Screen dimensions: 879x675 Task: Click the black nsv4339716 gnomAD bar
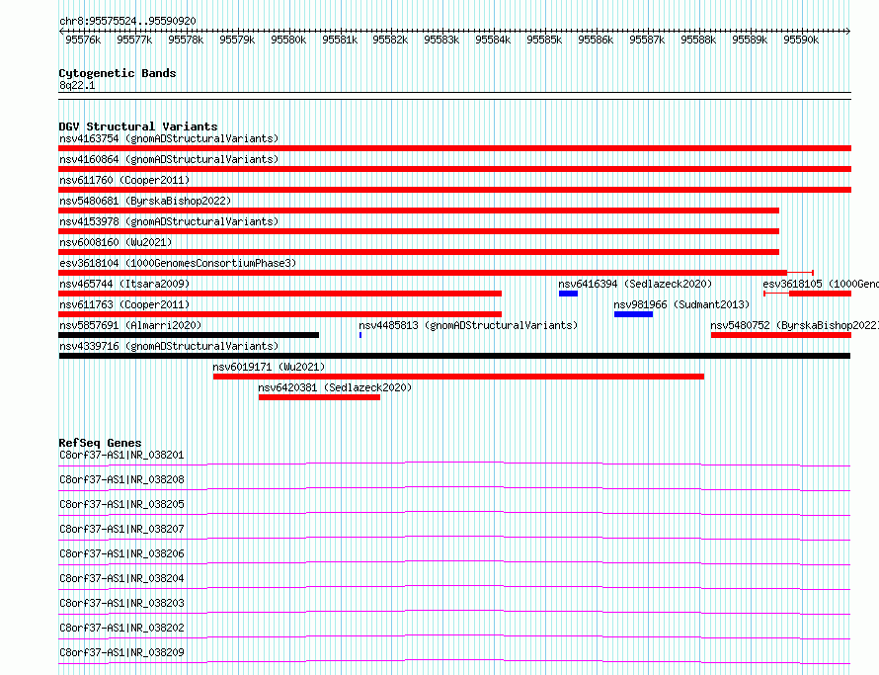click(454, 356)
